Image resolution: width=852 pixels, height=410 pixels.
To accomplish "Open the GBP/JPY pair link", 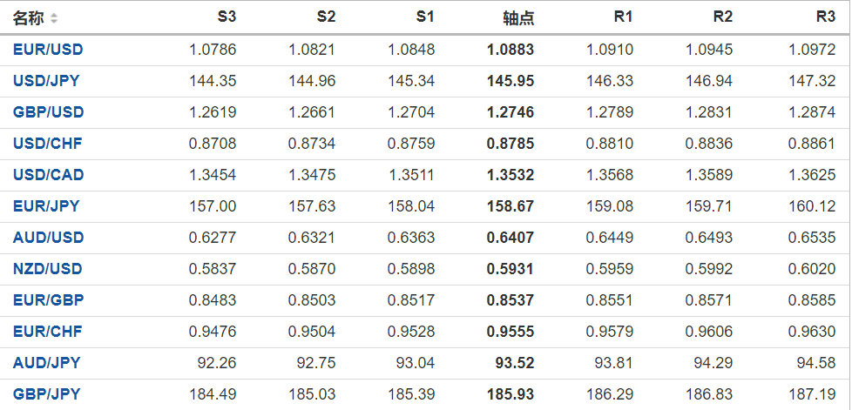I will pyautogui.click(x=46, y=394).
